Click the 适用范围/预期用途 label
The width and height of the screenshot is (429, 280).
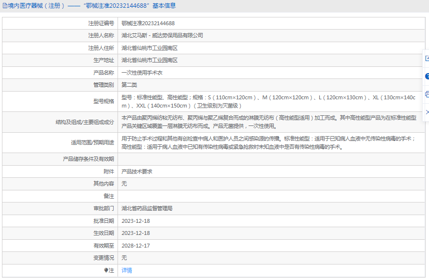tap(92, 143)
